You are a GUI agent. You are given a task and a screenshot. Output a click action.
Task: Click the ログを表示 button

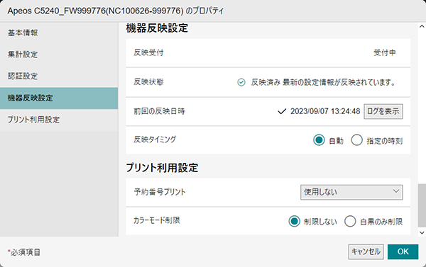pyautogui.click(x=383, y=111)
